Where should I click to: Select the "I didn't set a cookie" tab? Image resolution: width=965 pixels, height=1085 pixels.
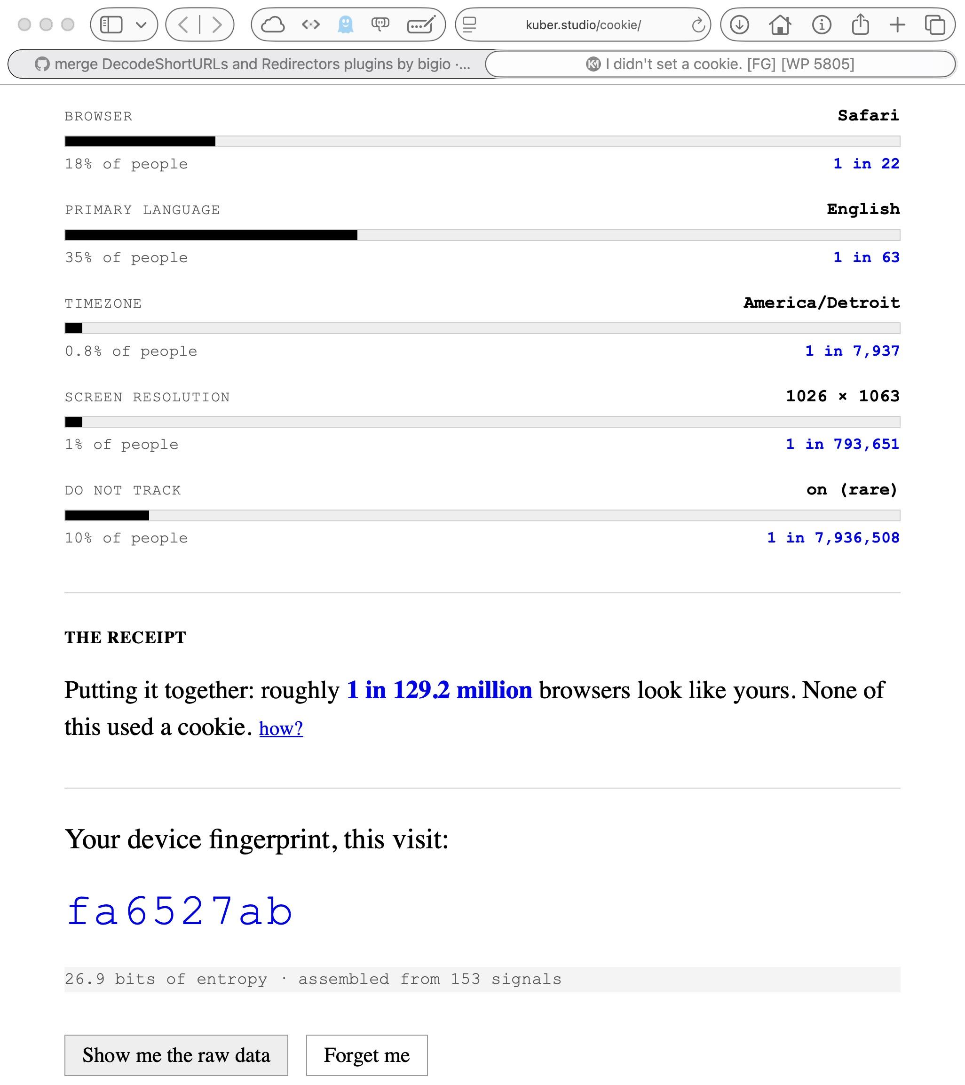720,64
